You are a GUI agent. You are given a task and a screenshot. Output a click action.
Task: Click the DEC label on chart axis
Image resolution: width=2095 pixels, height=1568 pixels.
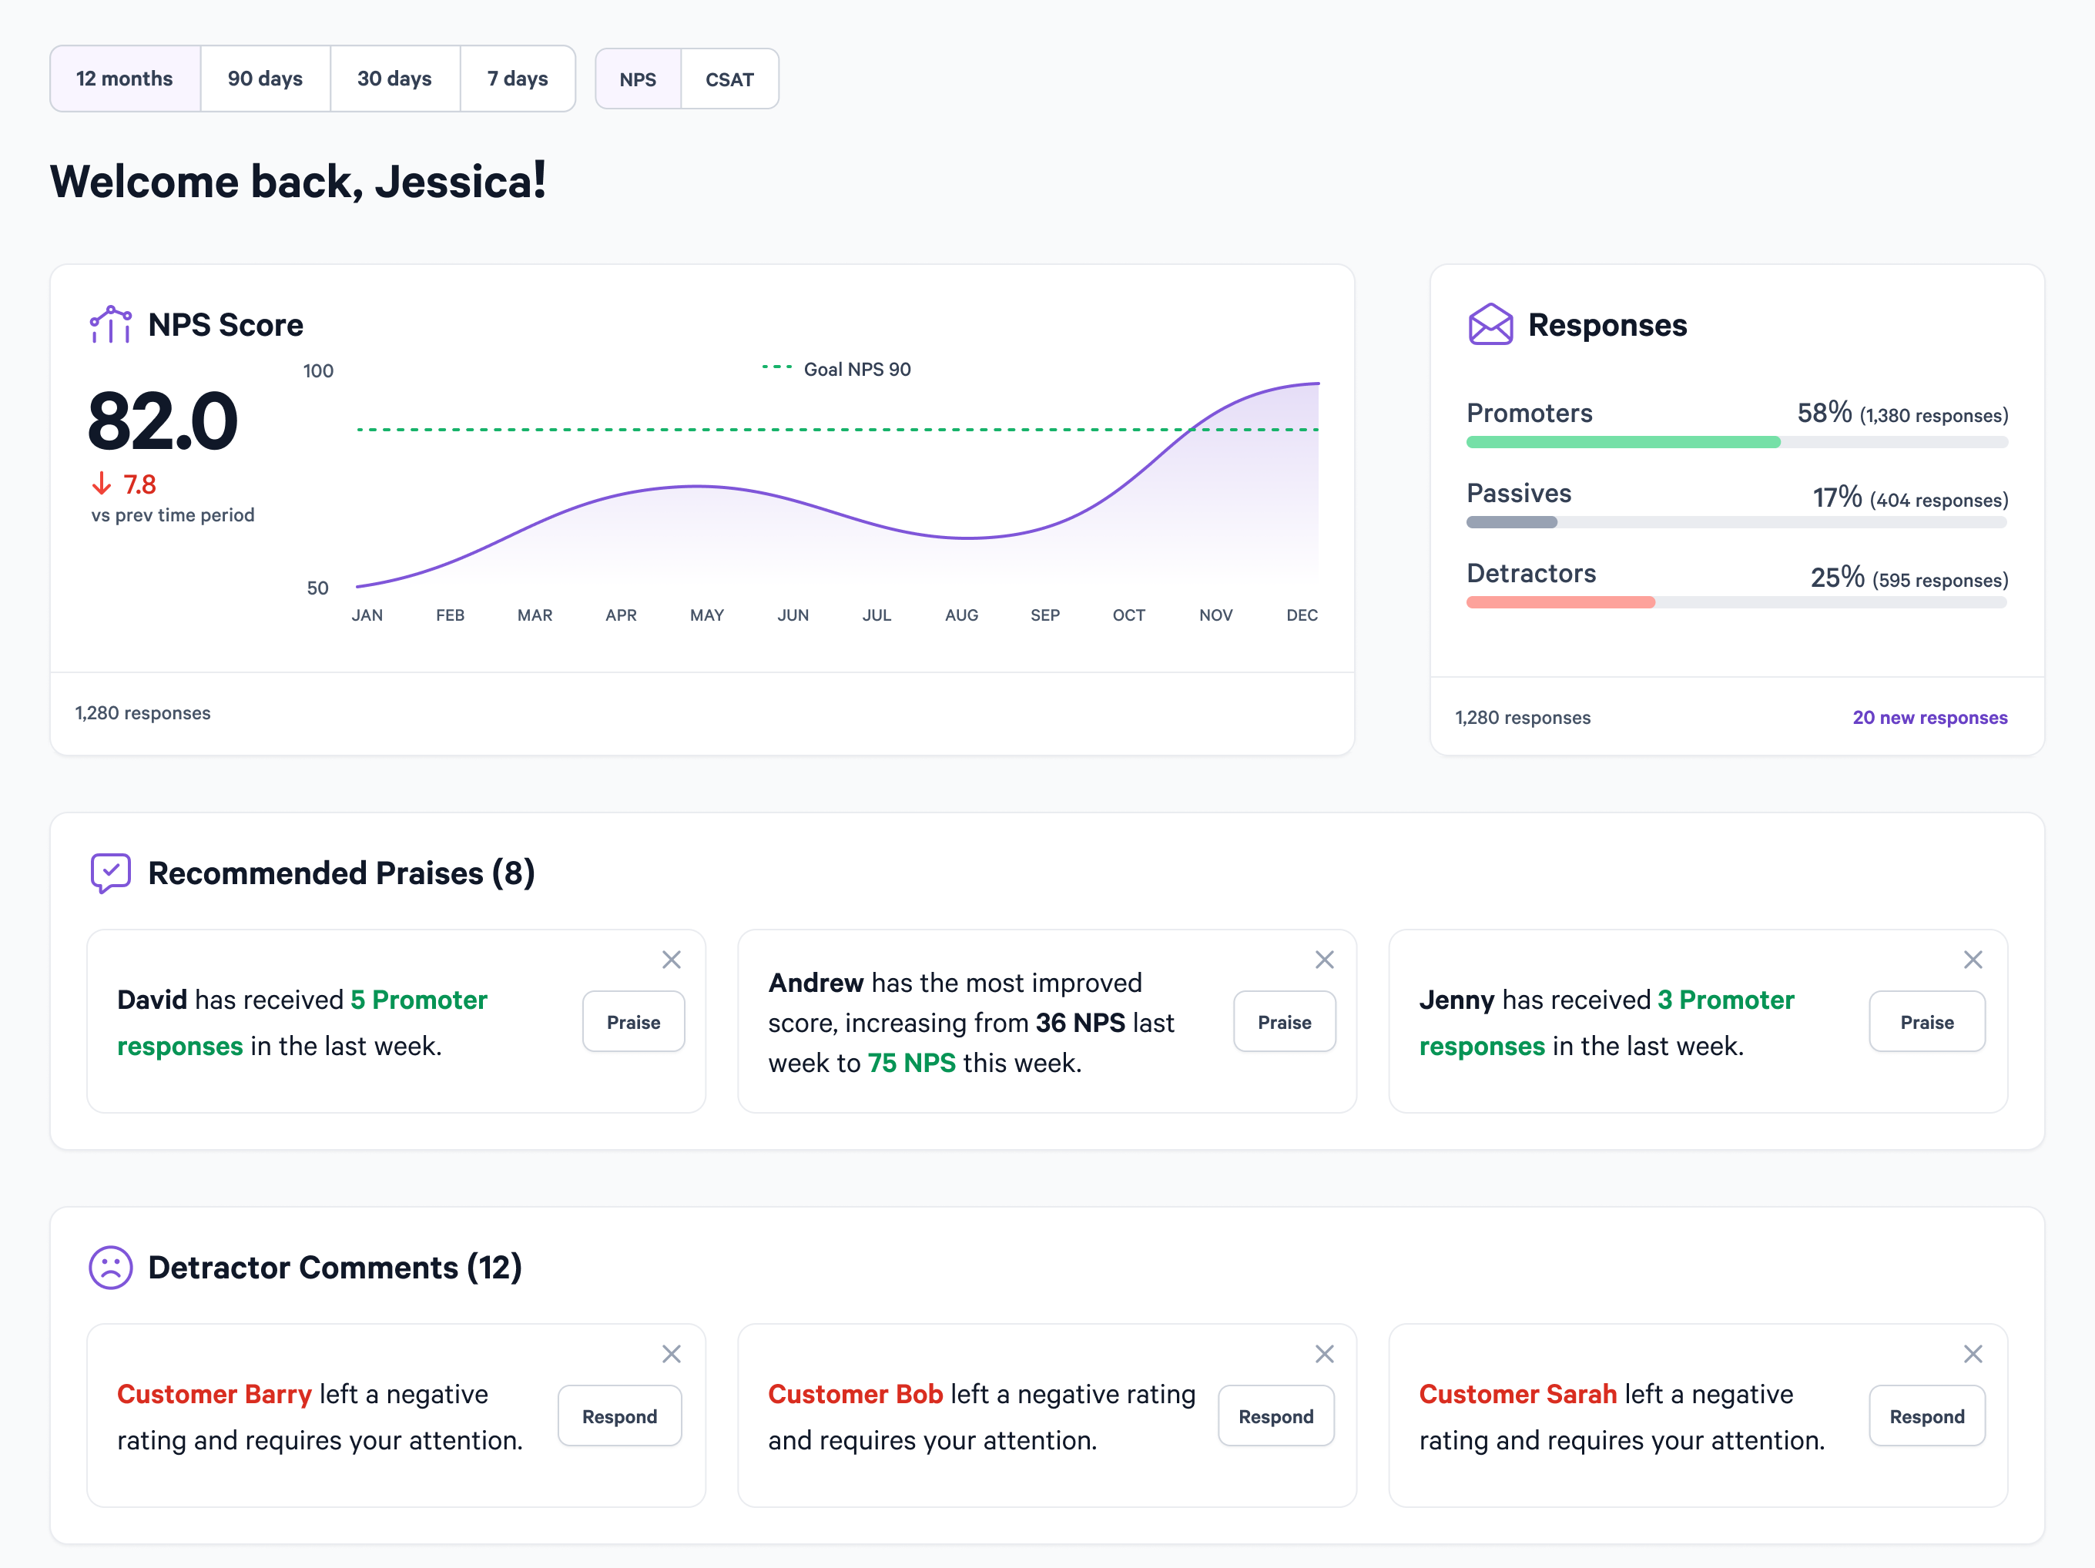click(x=1302, y=615)
